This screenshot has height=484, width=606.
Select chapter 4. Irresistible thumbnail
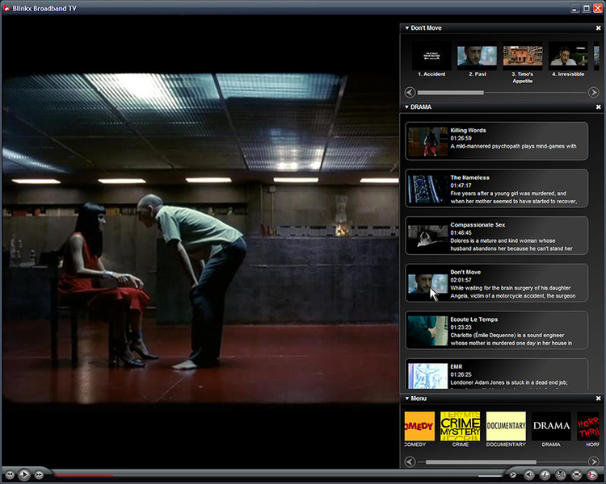click(x=568, y=56)
